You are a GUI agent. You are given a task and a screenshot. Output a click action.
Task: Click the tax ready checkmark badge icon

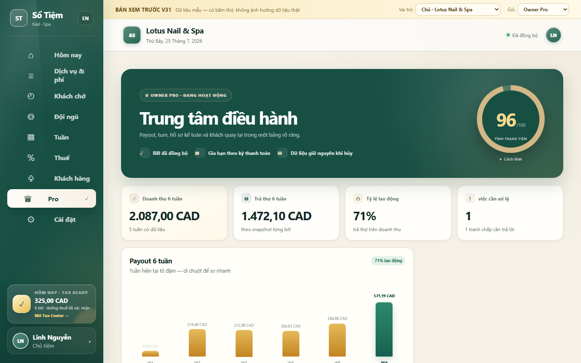point(21,304)
